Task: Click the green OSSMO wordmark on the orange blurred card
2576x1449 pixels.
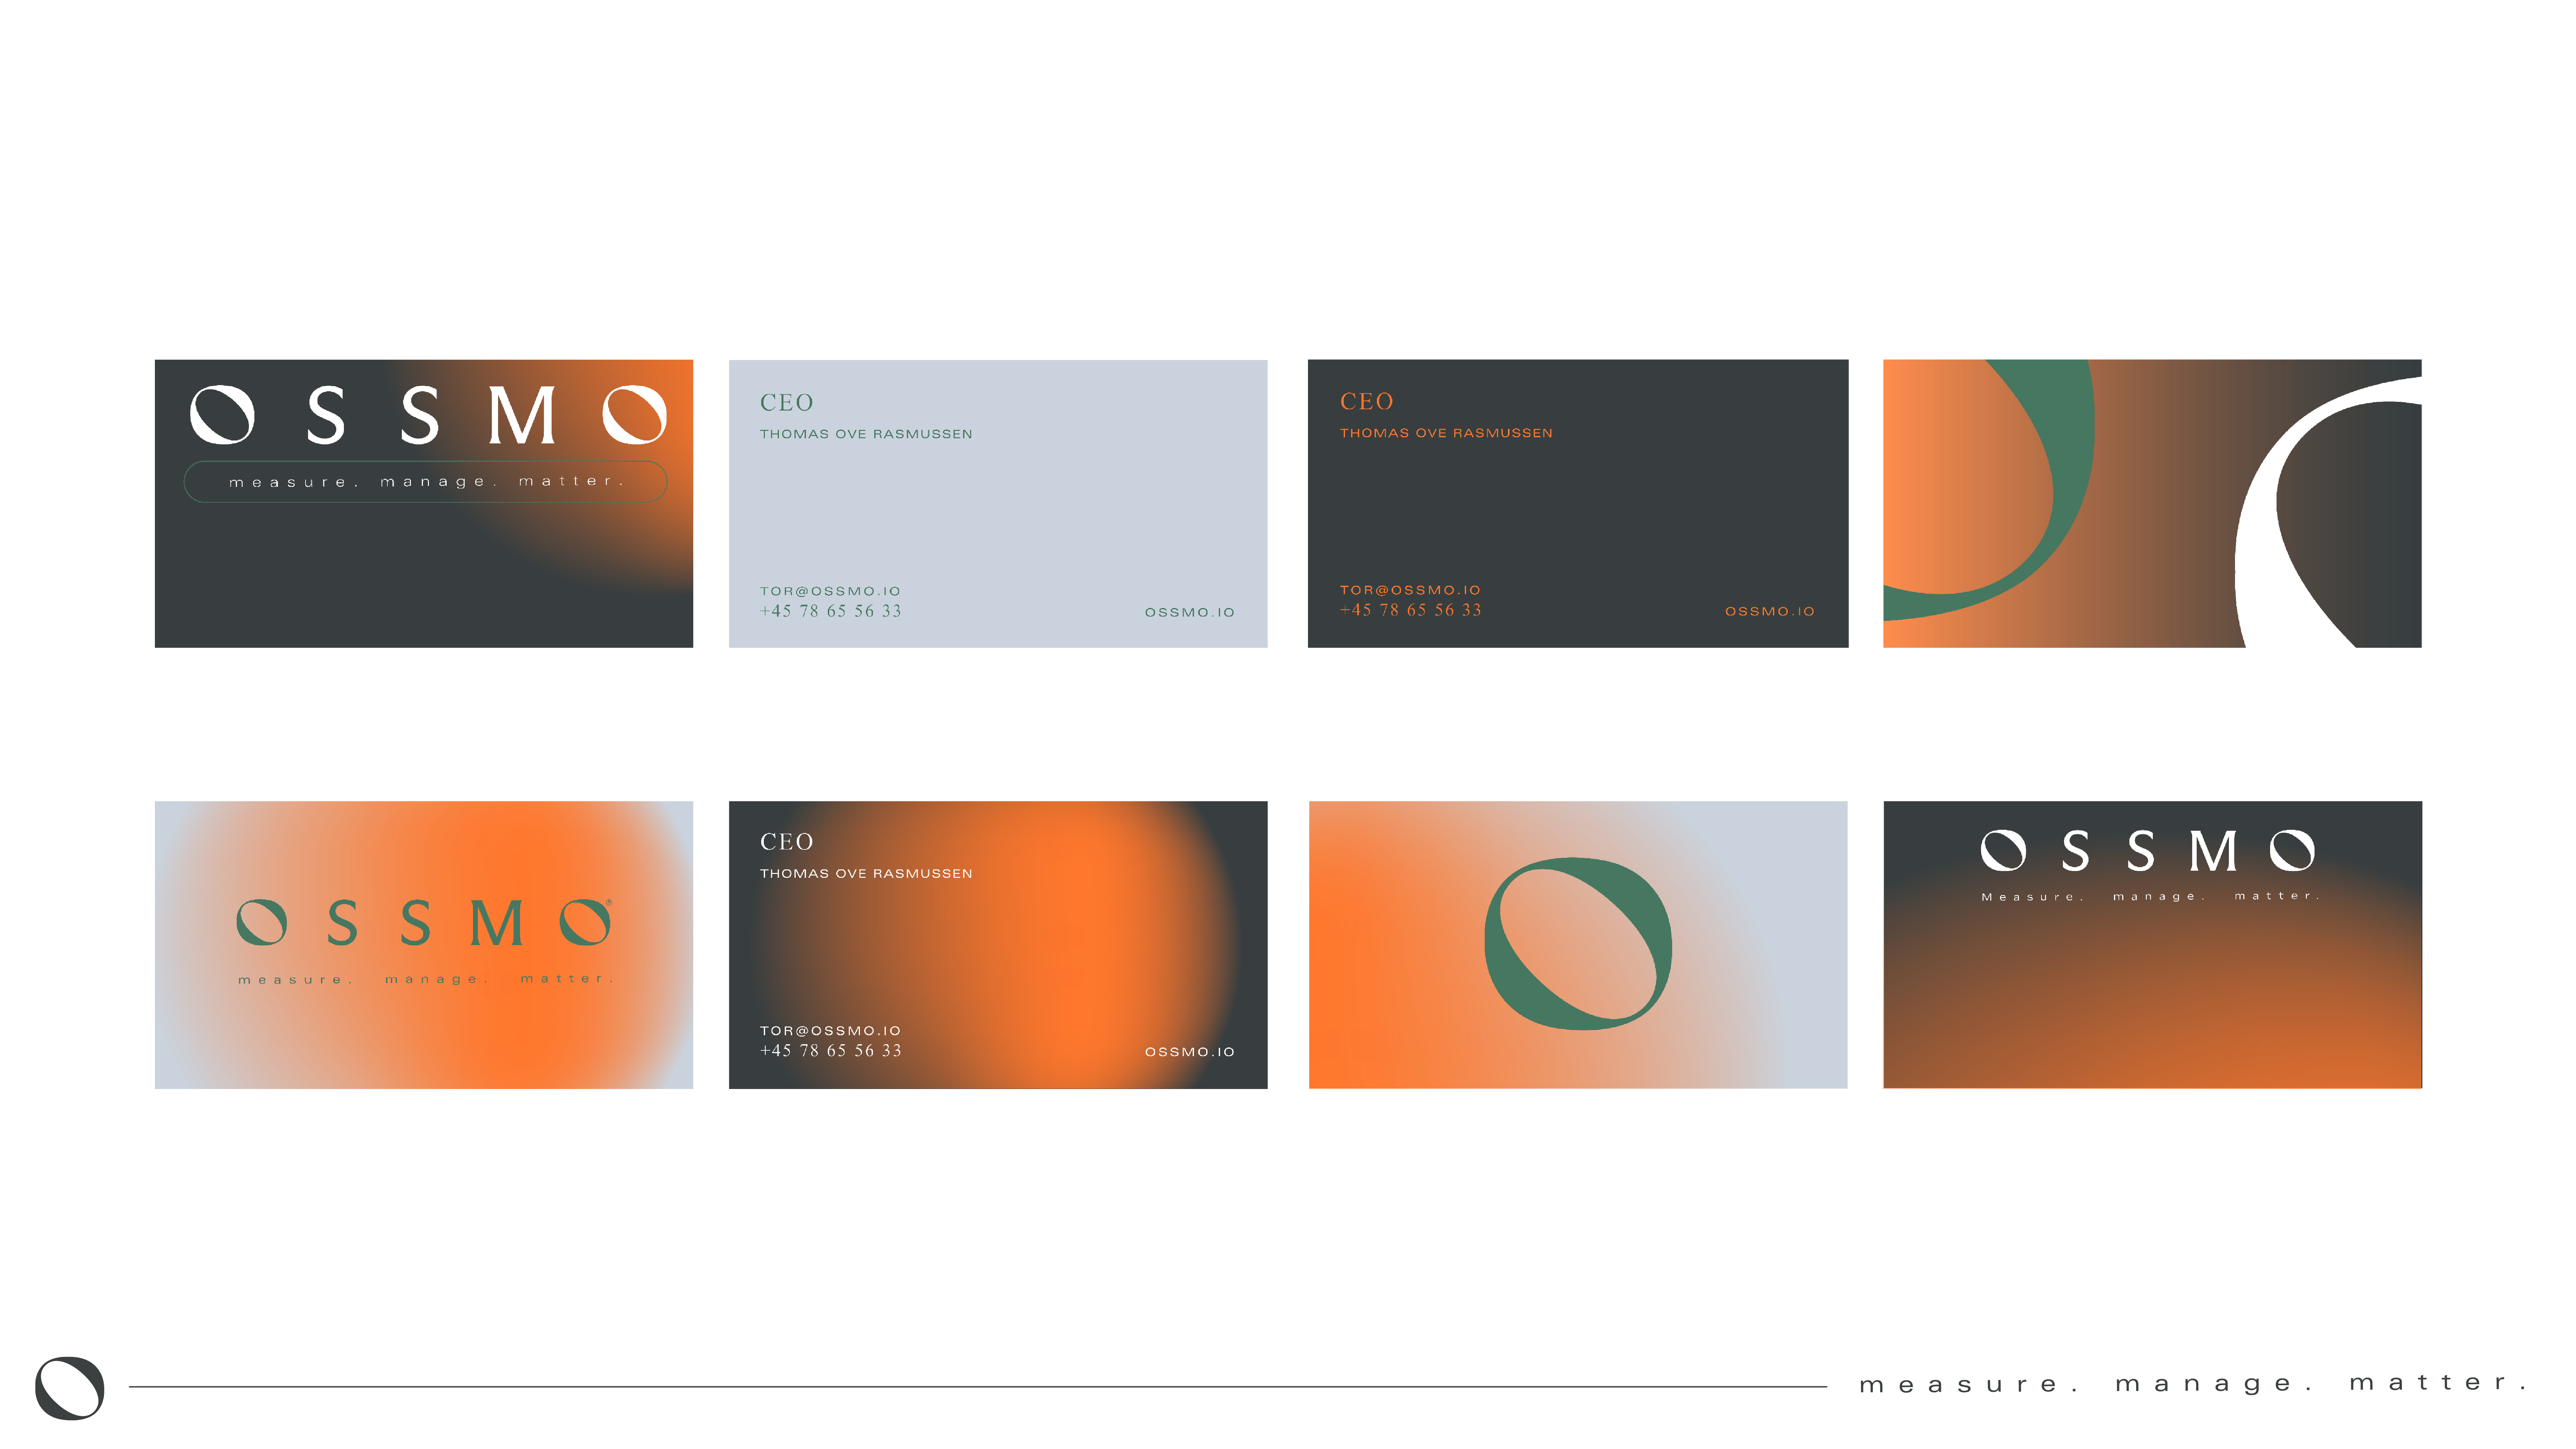Action: (424, 922)
